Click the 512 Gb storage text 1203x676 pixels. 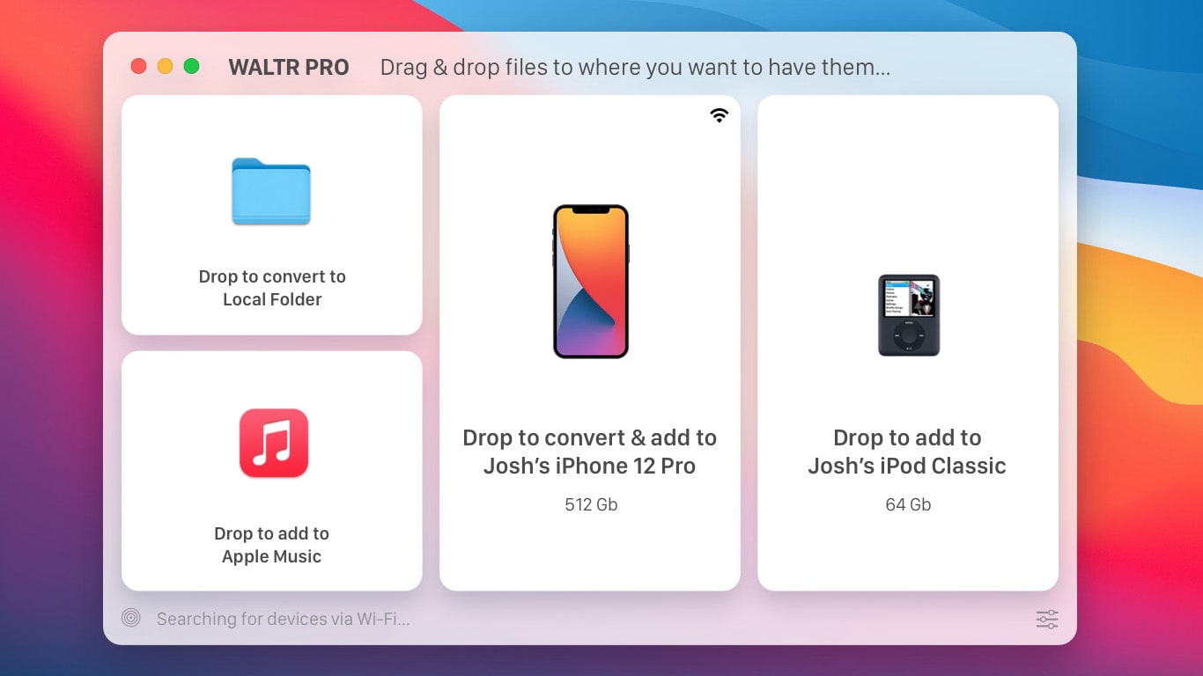tap(590, 504)
